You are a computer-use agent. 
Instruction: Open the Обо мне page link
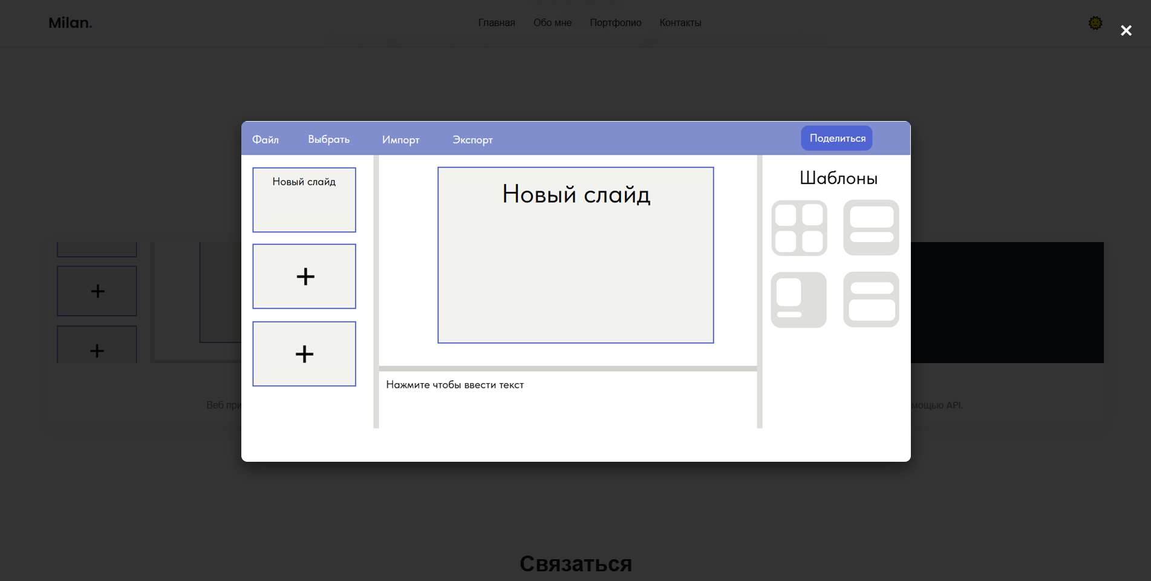(x=552, y=23)
